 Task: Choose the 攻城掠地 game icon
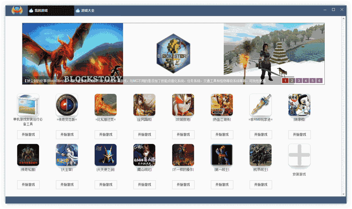183,105
